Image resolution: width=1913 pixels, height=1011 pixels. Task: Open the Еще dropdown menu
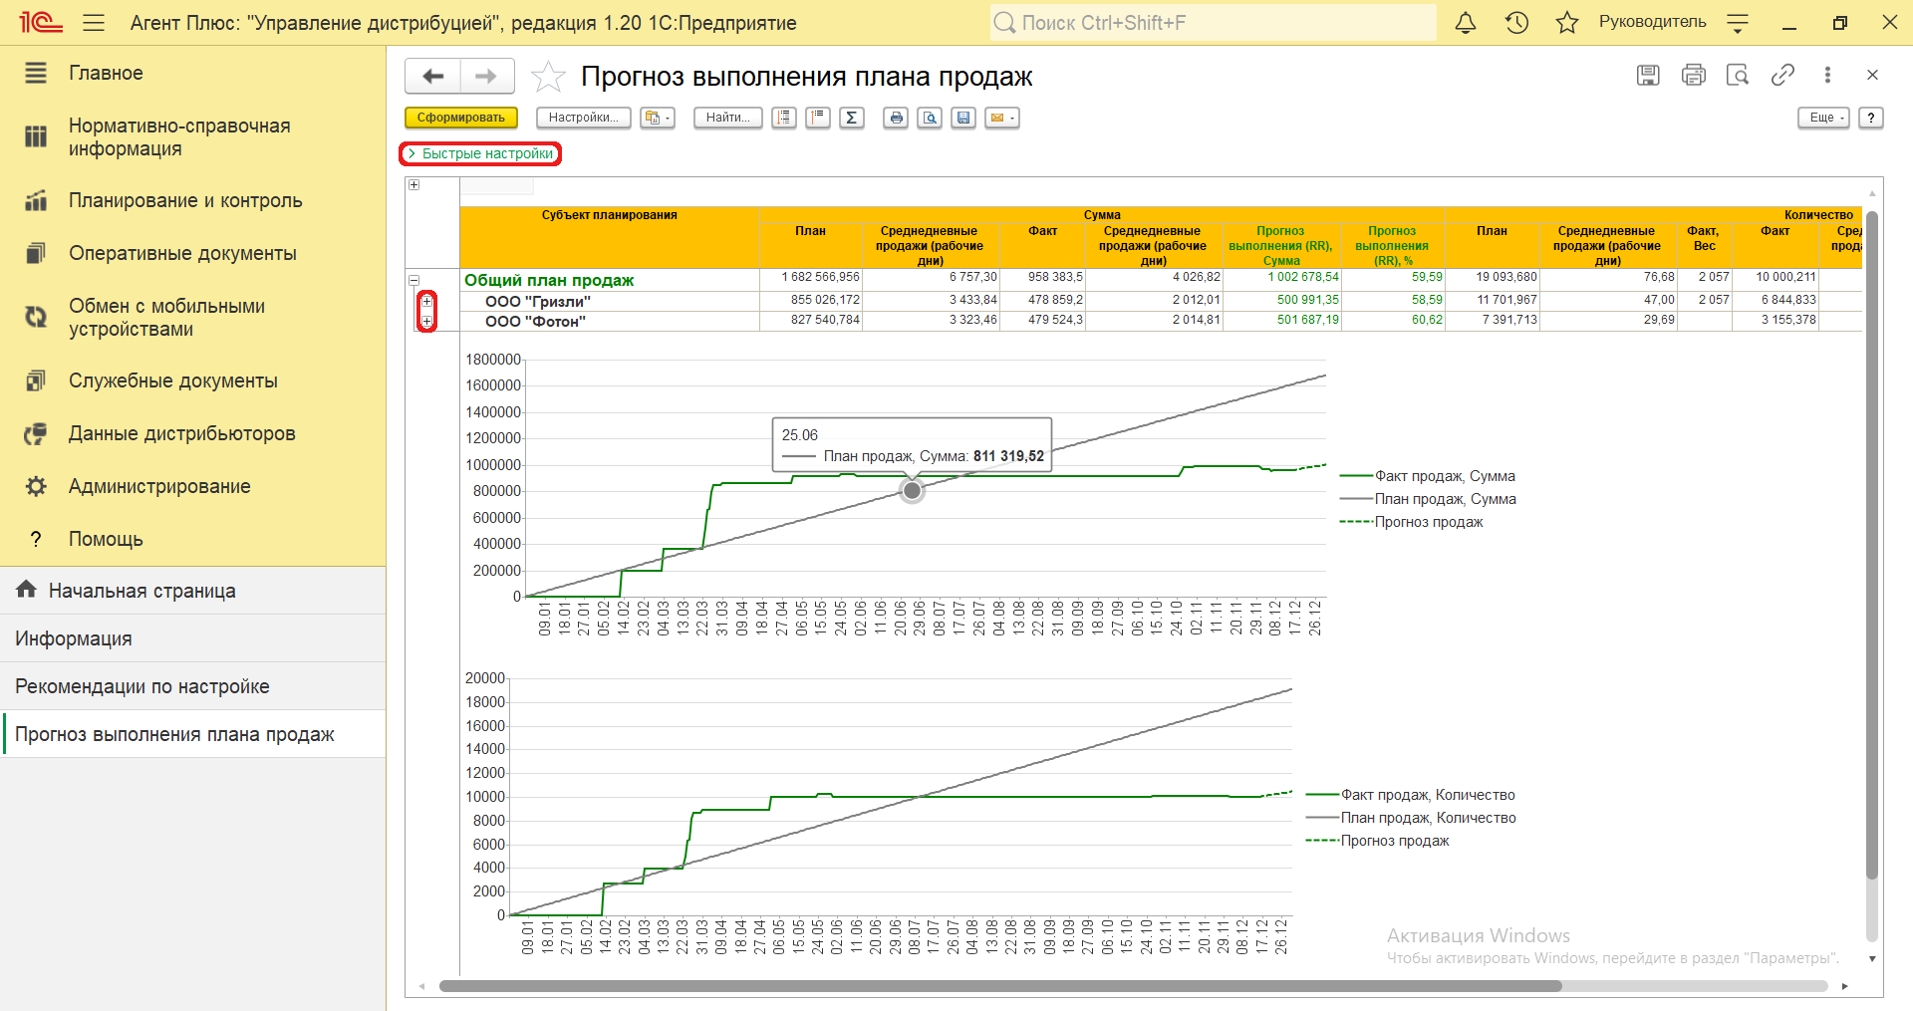tap(1824, 118)
